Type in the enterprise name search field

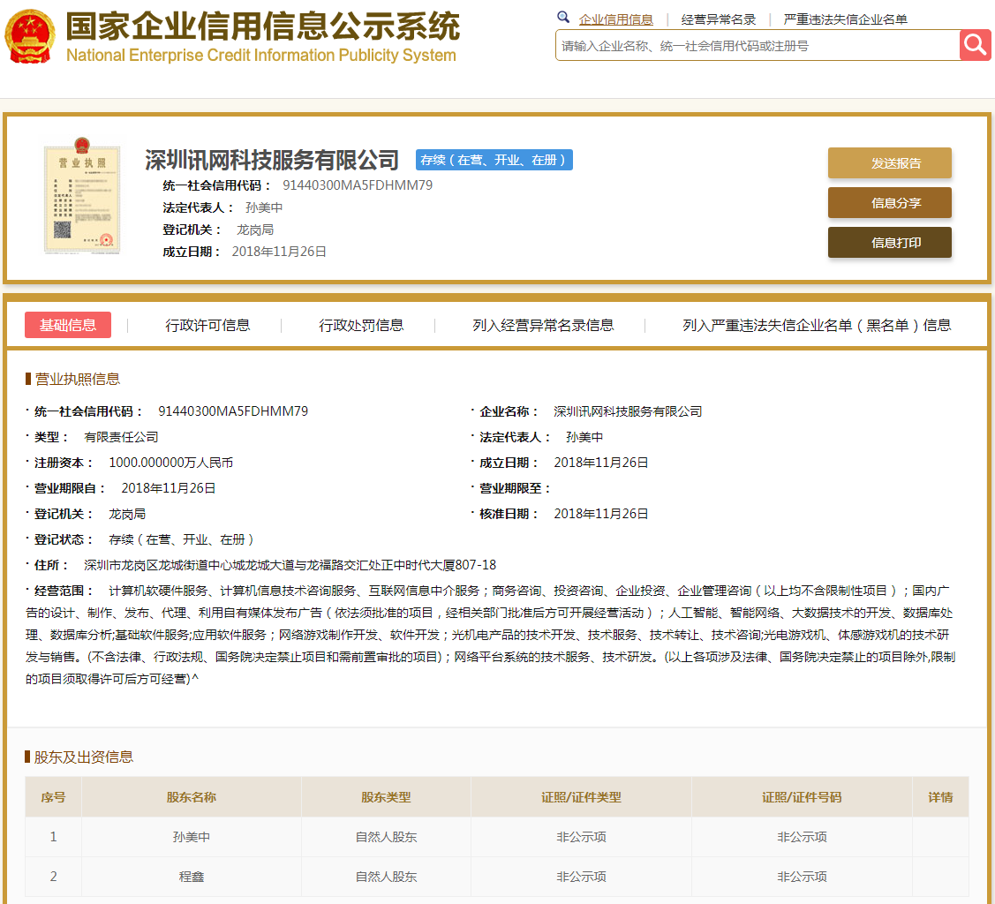[x=758, y=46]
